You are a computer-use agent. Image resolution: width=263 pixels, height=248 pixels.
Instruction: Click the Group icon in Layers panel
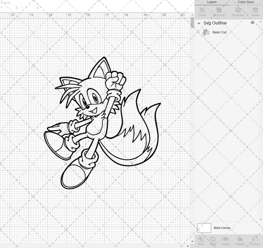pos(202,10)
